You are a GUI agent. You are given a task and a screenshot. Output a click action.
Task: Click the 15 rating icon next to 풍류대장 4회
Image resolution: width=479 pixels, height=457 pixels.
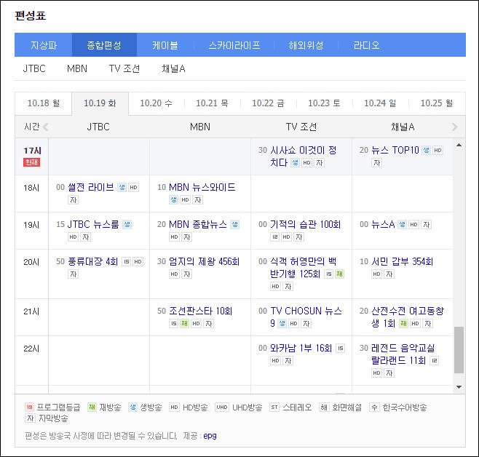126,262
